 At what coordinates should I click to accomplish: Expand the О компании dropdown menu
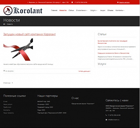pos(82,10)
